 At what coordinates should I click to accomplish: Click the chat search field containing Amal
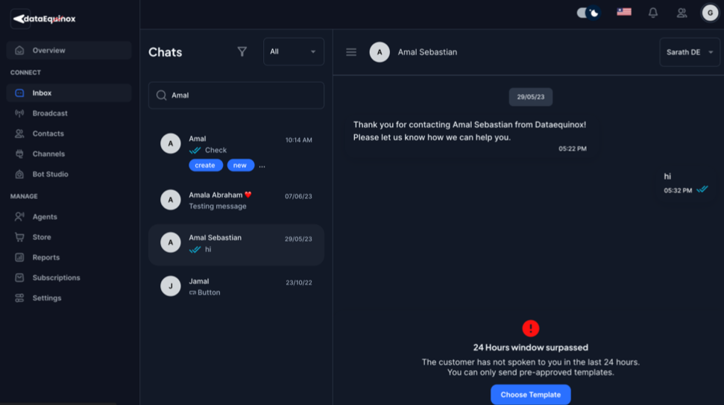click(x=242, y=95)
